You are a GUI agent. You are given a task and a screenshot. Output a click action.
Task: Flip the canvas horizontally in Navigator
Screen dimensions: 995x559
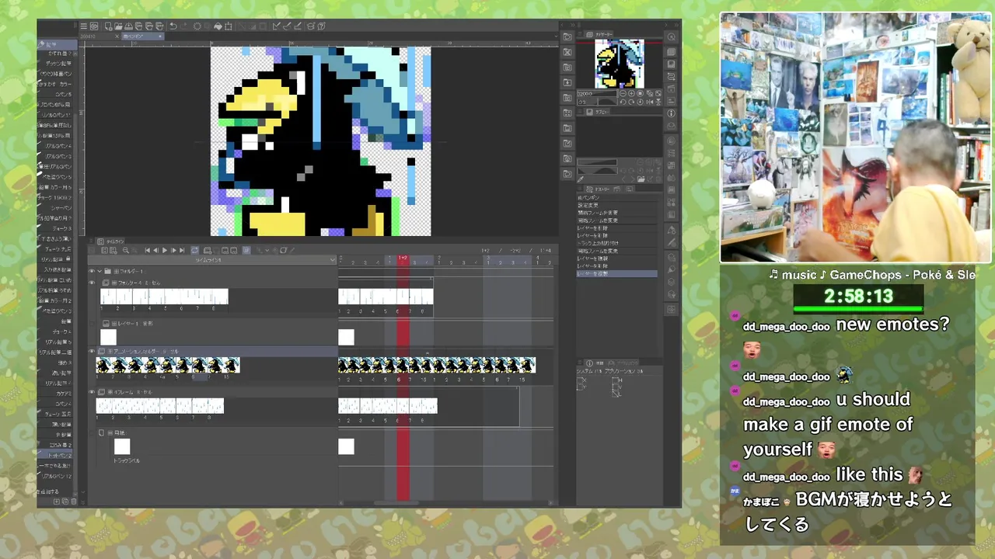[649, 102]
